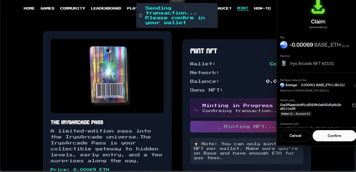The image size is (356, 172).
Task: Cancel the wallet transaction
Action: click(295, 136)
